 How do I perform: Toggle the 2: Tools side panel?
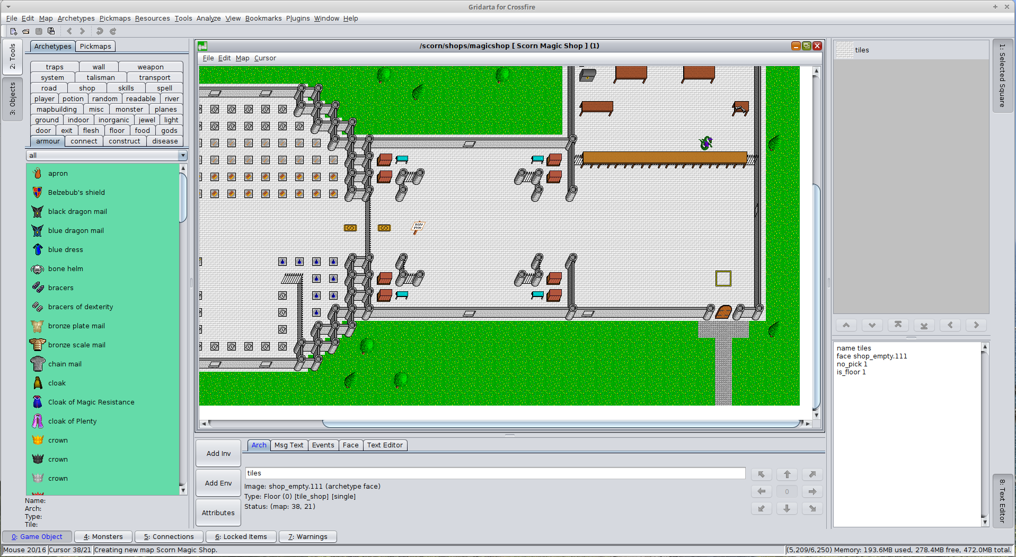coord(13,57)
